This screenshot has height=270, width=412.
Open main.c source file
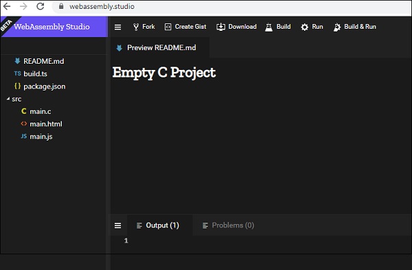(x=36, y=112)
